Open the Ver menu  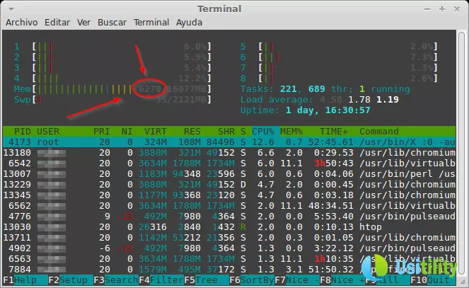83,23
